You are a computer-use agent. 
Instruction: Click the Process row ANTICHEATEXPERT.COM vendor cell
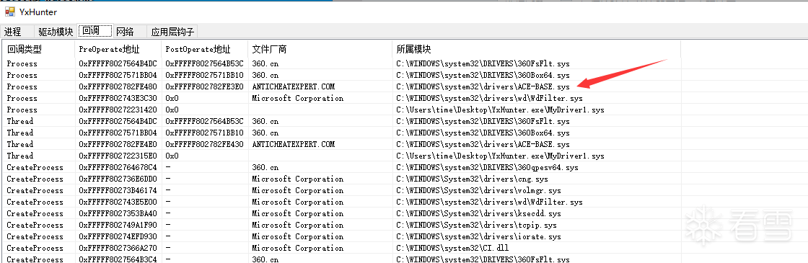[x=293, y=86]
